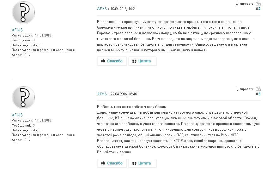Image resolution: width=267 pixels, height=176 pixels.
Task: Click the quote marks icon beside post #3
Action: point(258,89)
